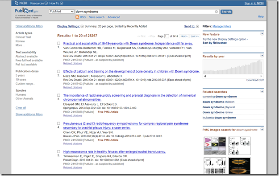Check the box for result 2
279x176 pixels.
59,71
